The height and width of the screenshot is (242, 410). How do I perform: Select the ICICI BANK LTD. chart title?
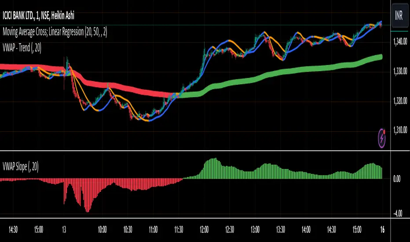click(38, 16)
